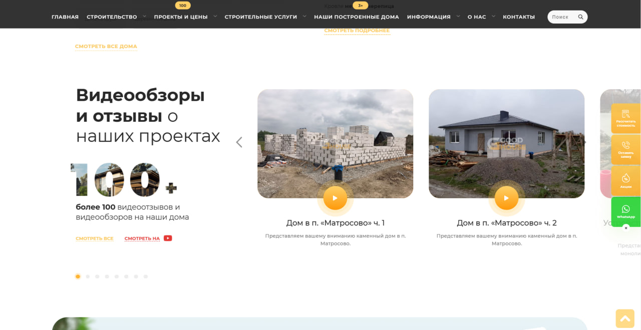
Task: Play the «Матросово» ч. 2 video
Action: point(506,198)
